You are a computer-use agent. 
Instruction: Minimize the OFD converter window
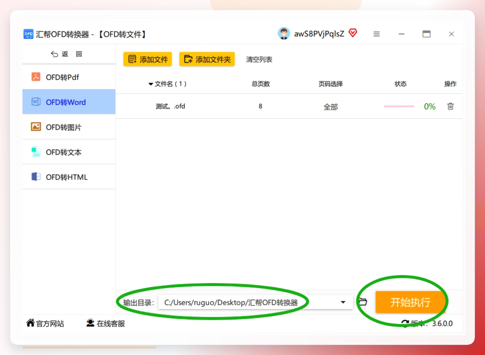(401, 34)
